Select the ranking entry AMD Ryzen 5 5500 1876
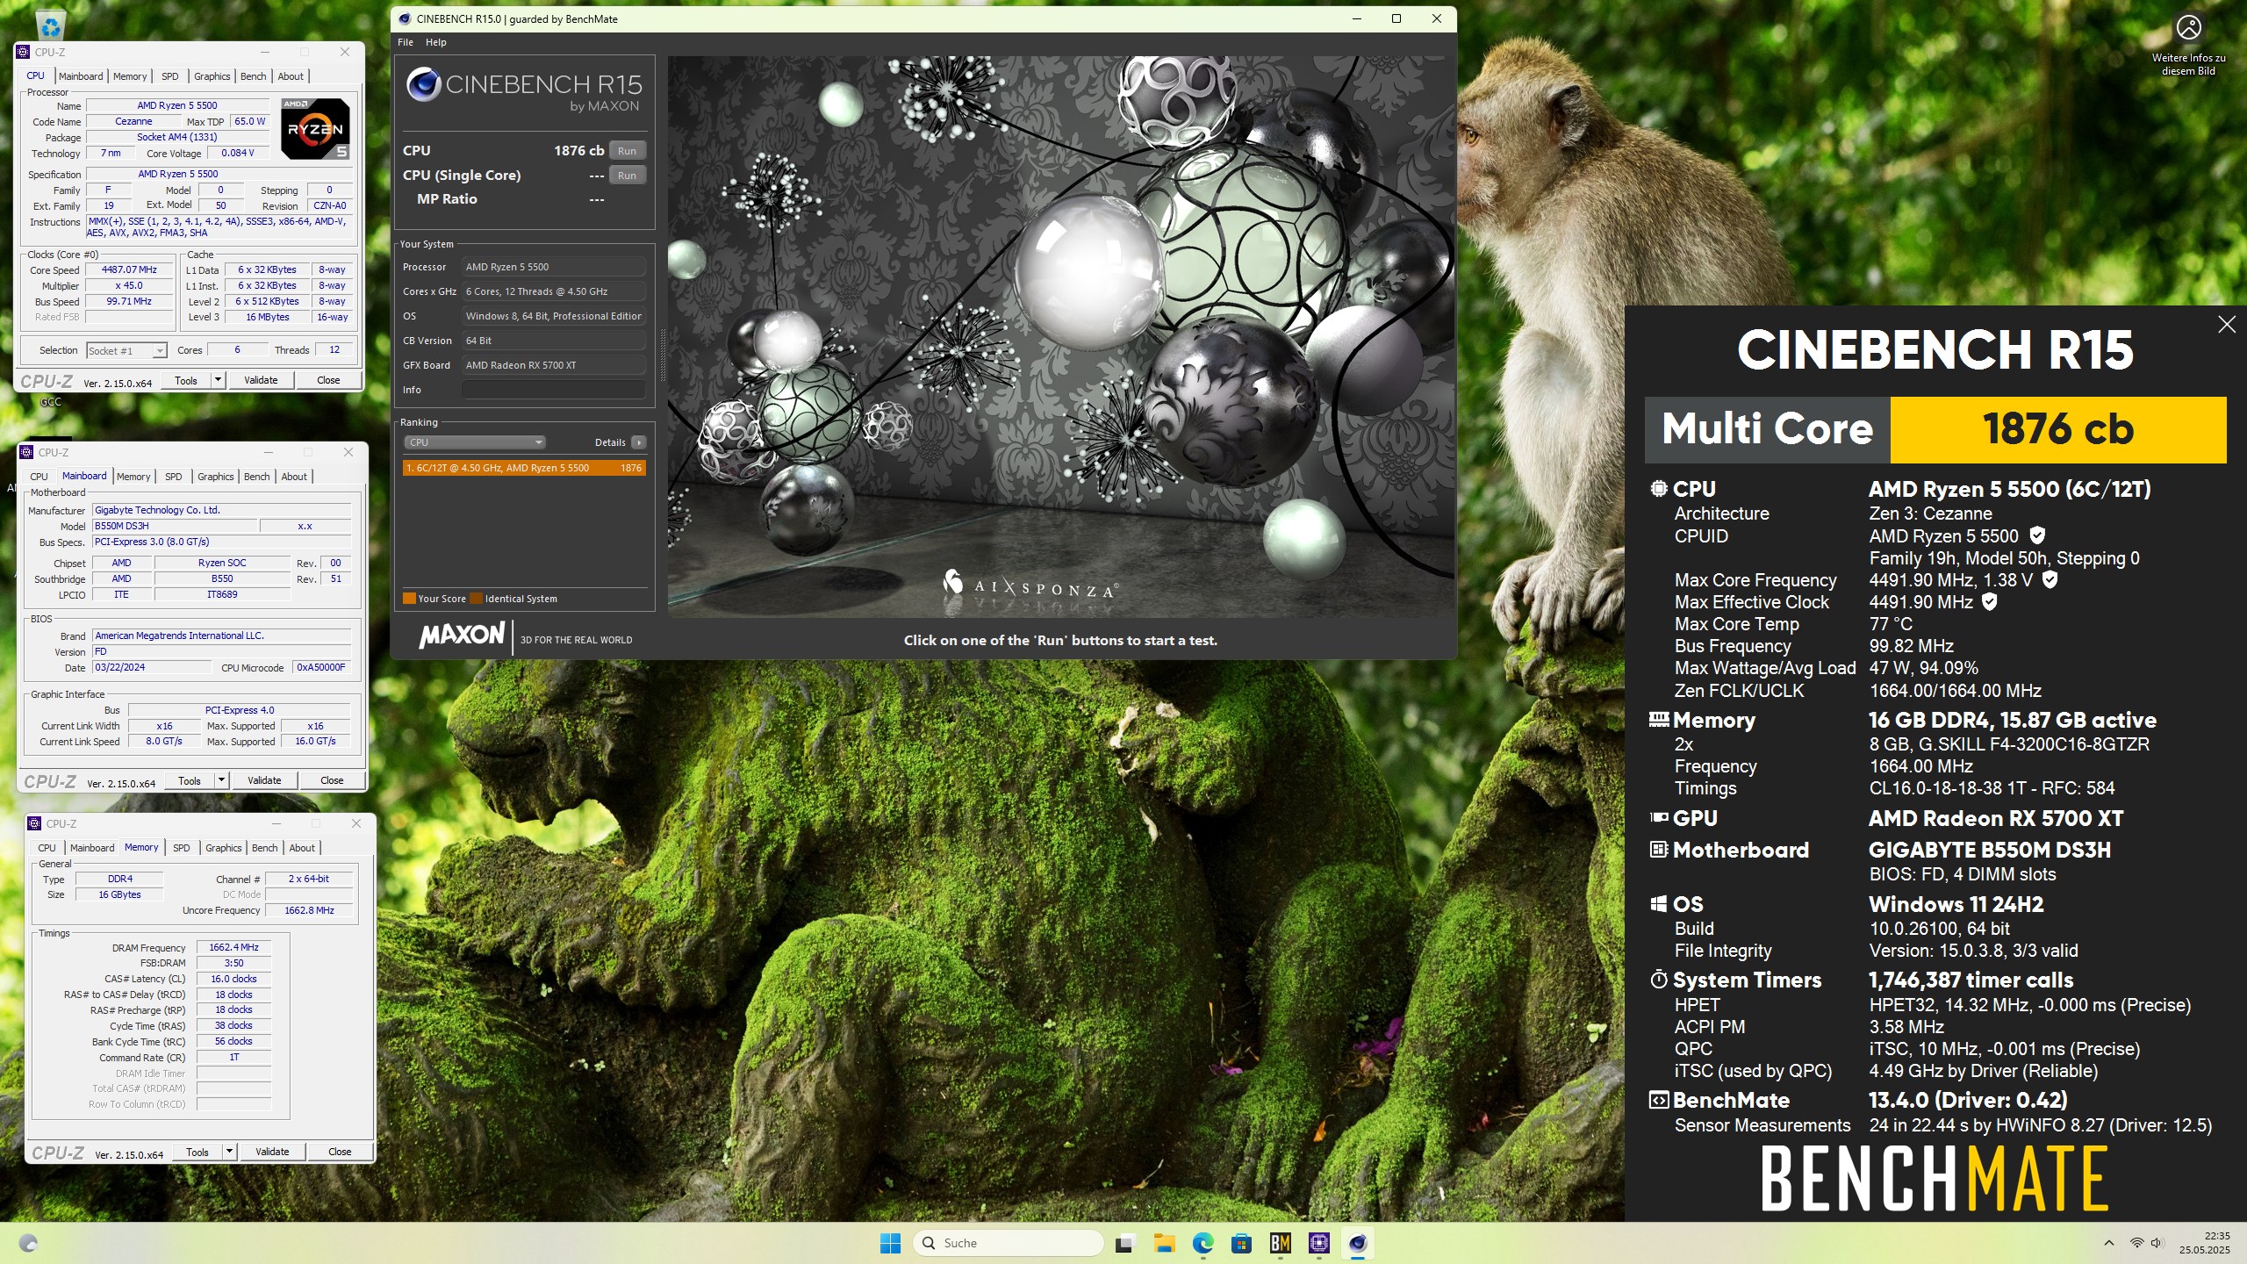 524,468
